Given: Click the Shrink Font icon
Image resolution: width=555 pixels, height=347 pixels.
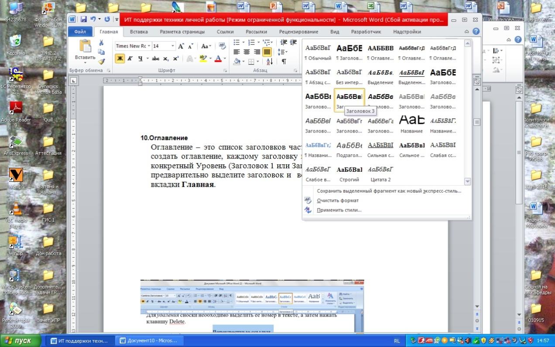Looking at the screenshot, I should (x=190, y=46).
